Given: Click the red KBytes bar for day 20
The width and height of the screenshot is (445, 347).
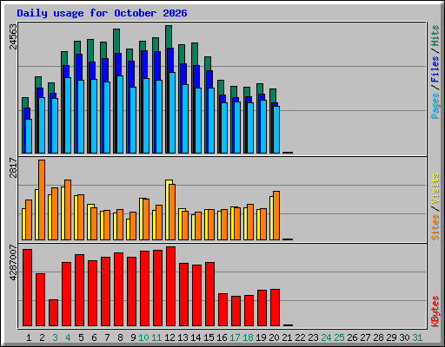Looking at the screenshot, I should point(275,308).
